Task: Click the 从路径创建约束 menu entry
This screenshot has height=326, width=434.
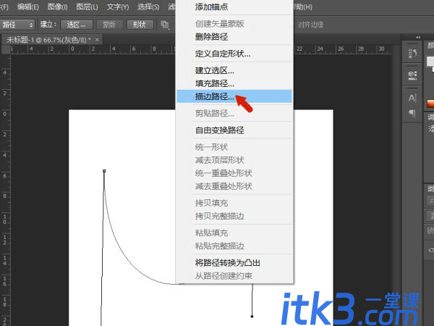Action: [234, 276]
